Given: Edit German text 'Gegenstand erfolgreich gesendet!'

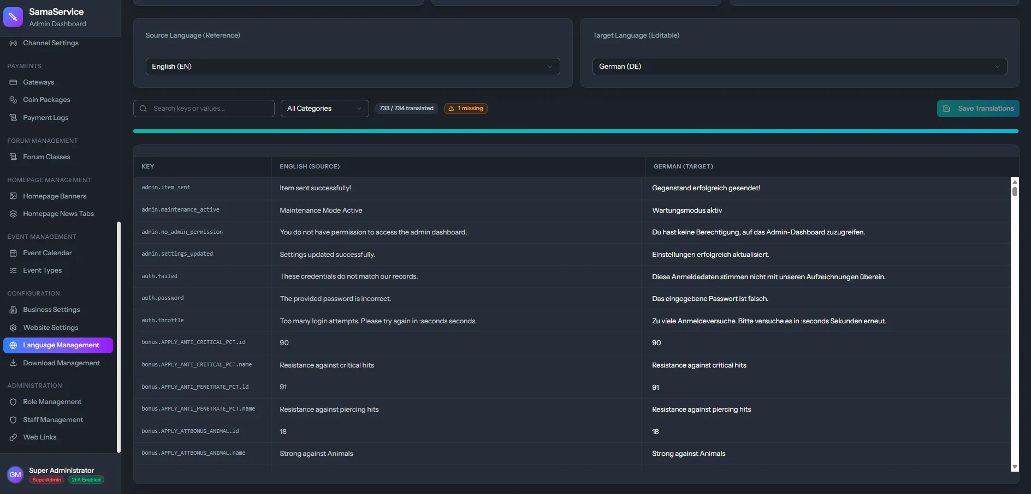Looking at the screenshot, I should [x=706, y=188].
